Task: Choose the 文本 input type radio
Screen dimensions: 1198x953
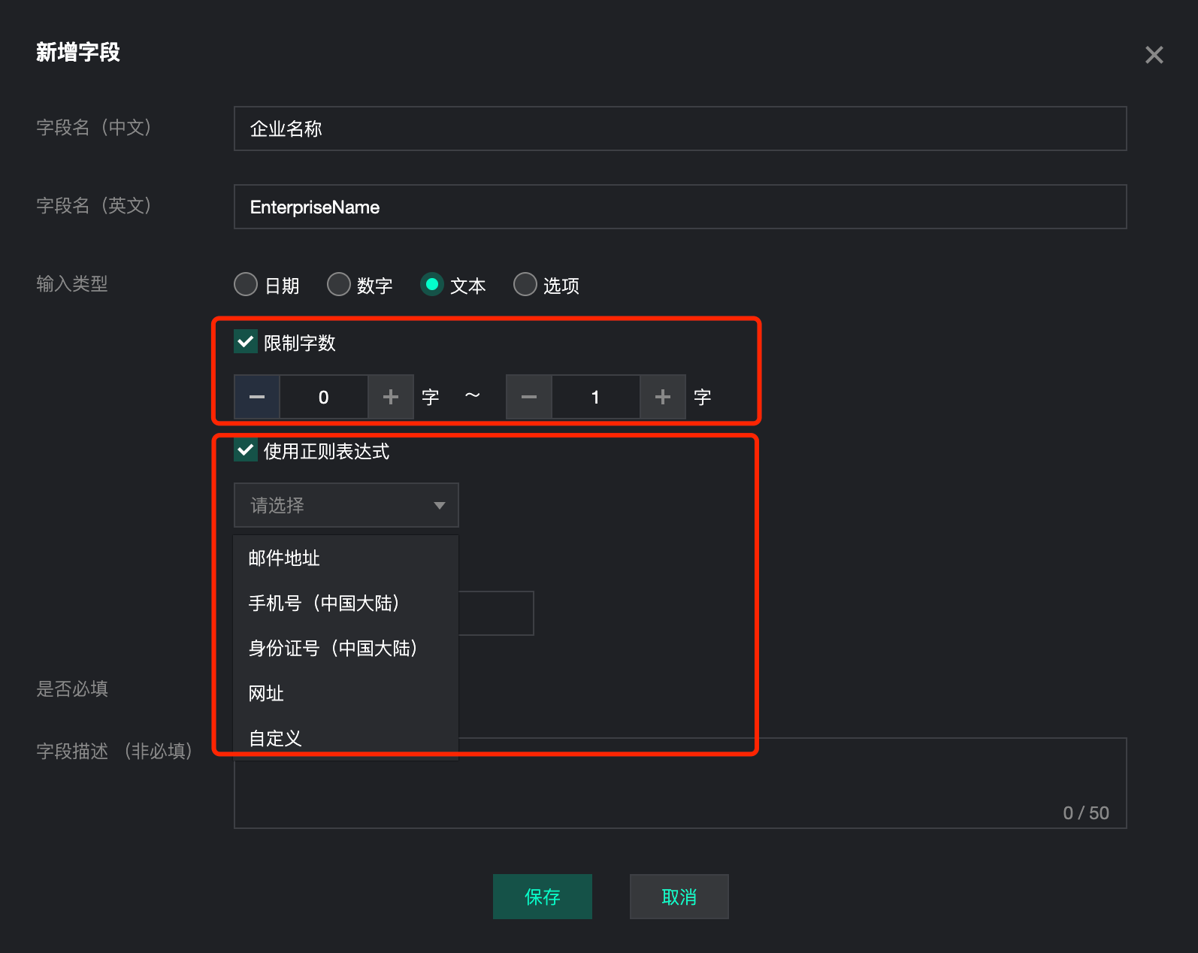Action: click(x=432, y=285)
